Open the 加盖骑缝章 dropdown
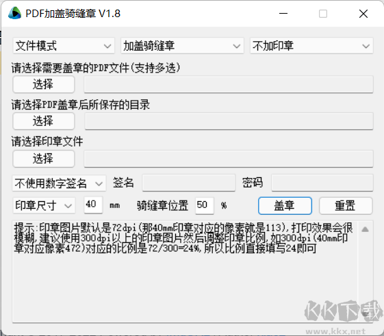 182,46
